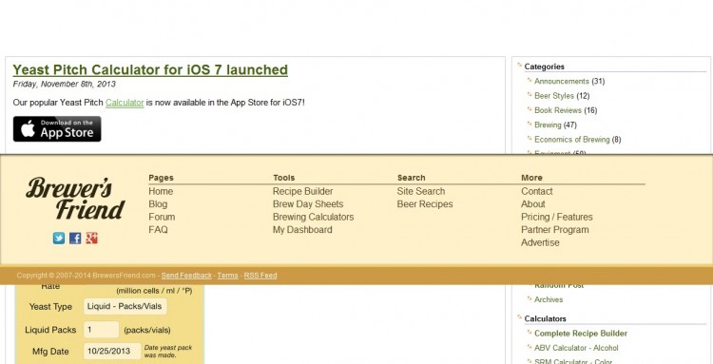This screenshot has width=713, height=364.
Task: Open the Archives sidebar link
Action: [x=549, y=299]
